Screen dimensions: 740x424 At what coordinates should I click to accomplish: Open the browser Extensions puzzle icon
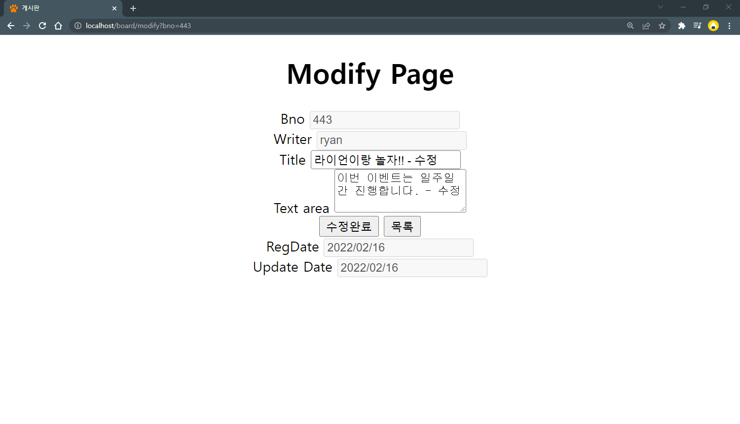(682, 26)
